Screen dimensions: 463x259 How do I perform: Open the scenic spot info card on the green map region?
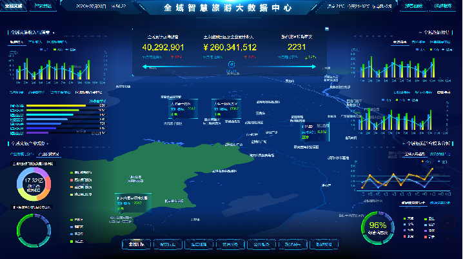(130, 203)
